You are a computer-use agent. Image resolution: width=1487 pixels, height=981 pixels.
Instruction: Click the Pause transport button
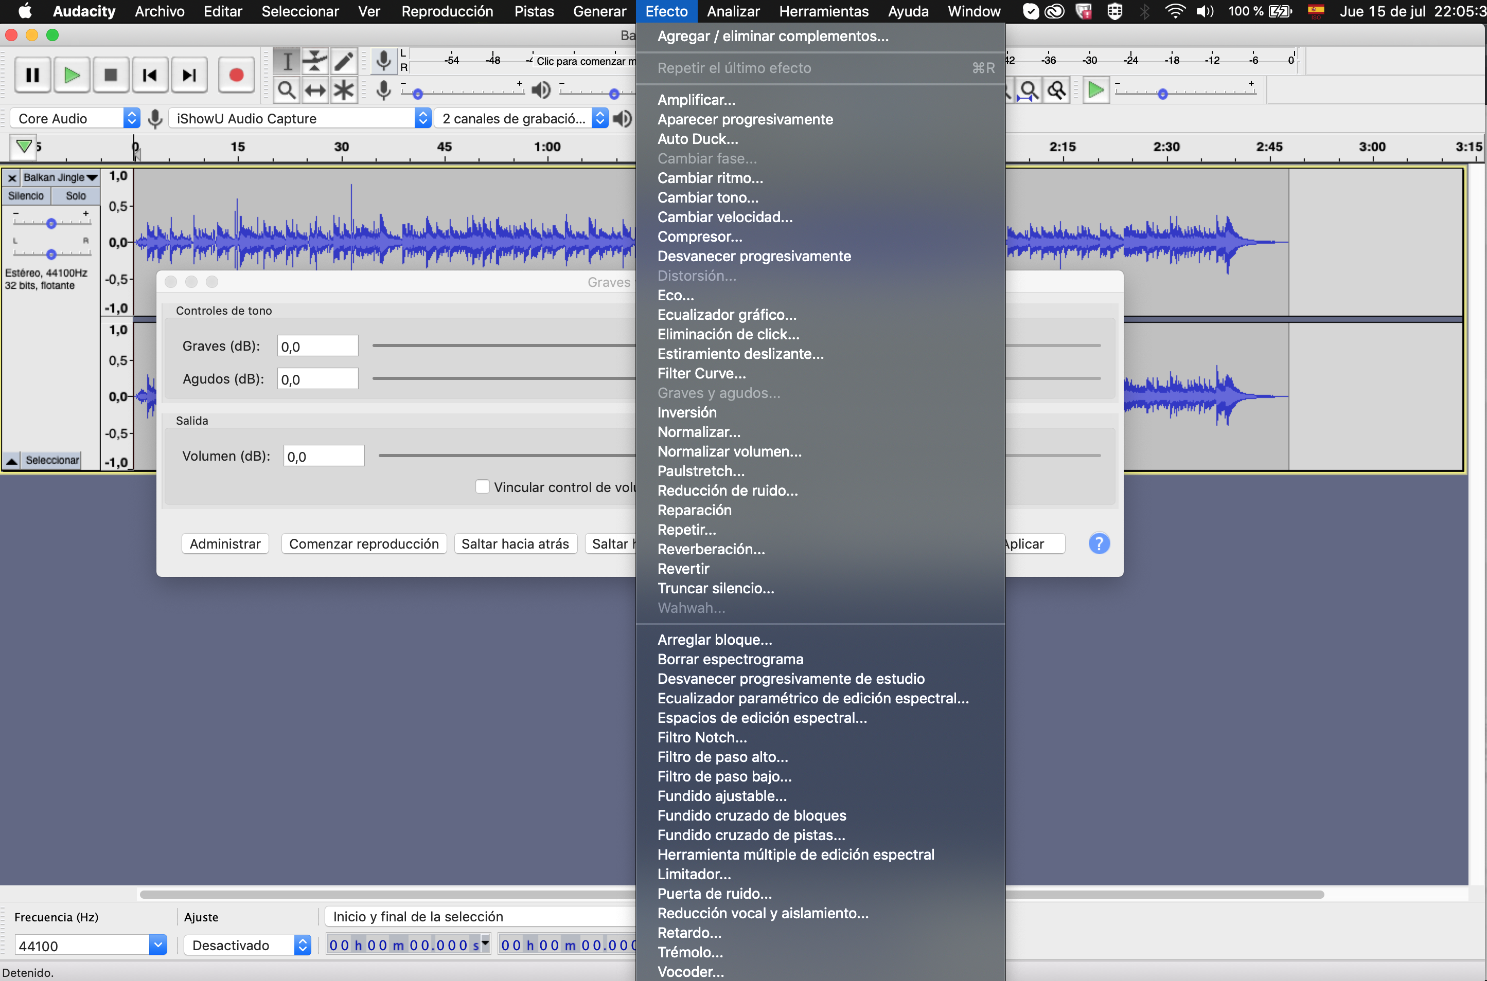tap(32, 75)
